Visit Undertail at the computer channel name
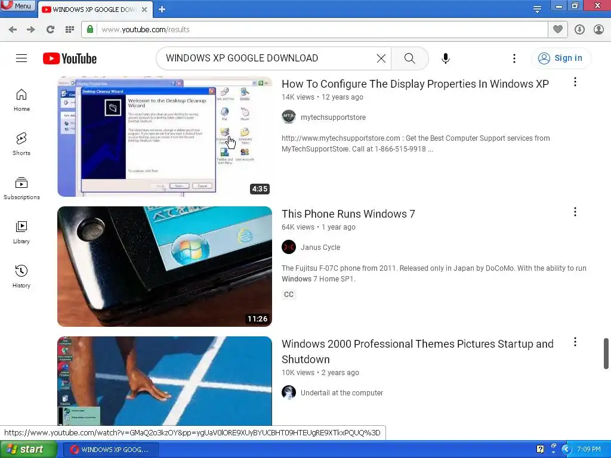611x458 pixels. 342,393
